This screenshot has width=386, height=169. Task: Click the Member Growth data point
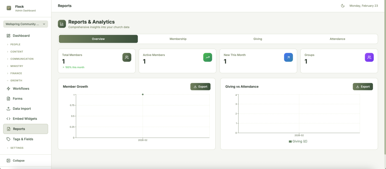tap(142, 94)
